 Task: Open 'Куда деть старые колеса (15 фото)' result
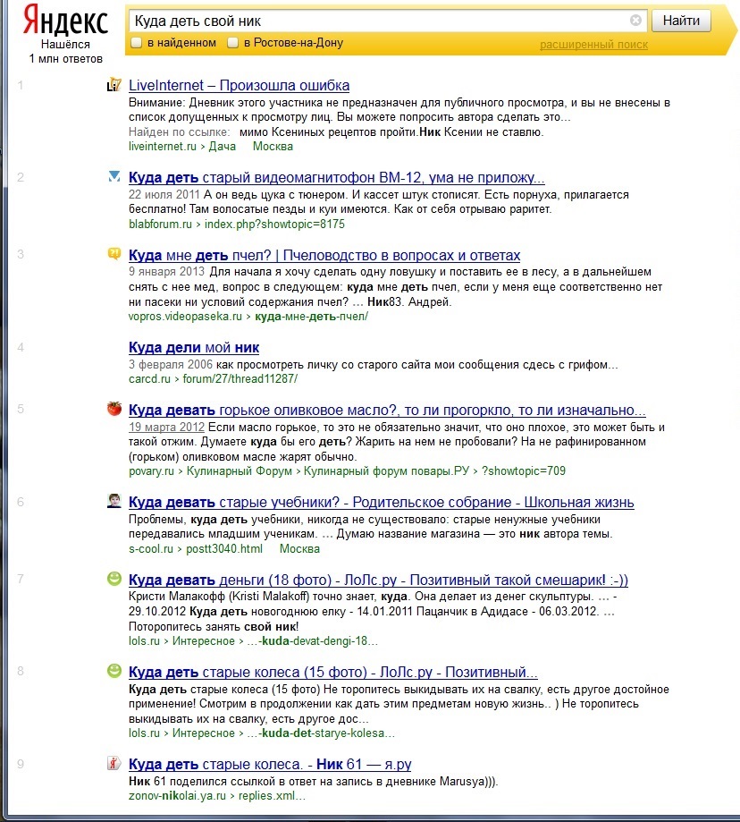[x=333, y=672]
